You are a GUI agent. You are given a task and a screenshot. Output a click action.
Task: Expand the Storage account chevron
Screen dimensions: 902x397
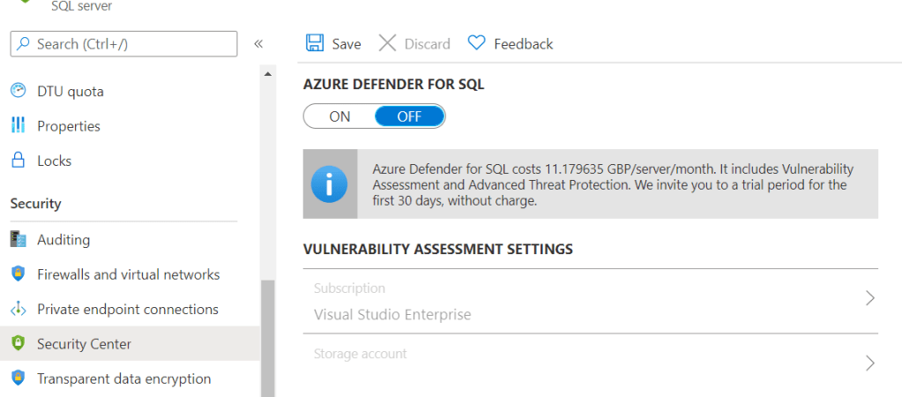pos(869,363)
